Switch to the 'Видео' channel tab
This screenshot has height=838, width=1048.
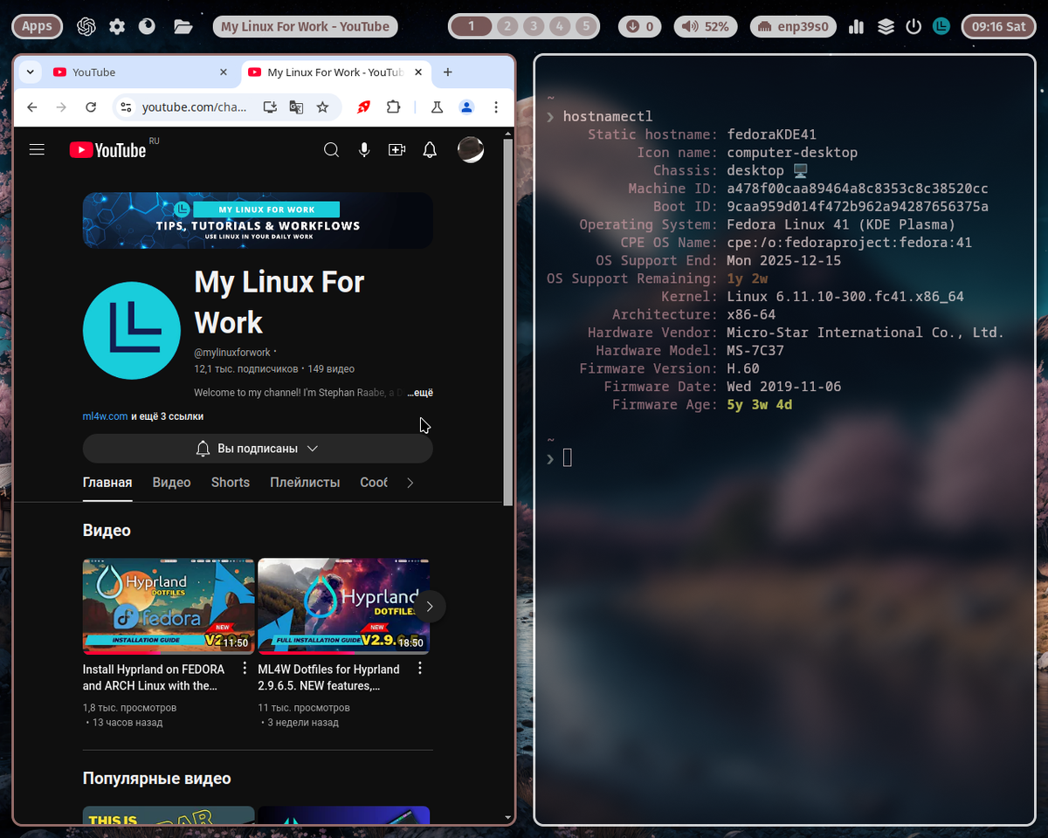(171, 482)
